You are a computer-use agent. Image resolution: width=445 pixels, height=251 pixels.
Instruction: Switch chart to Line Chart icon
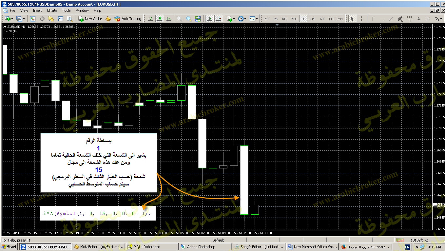(x=169, y=19)
